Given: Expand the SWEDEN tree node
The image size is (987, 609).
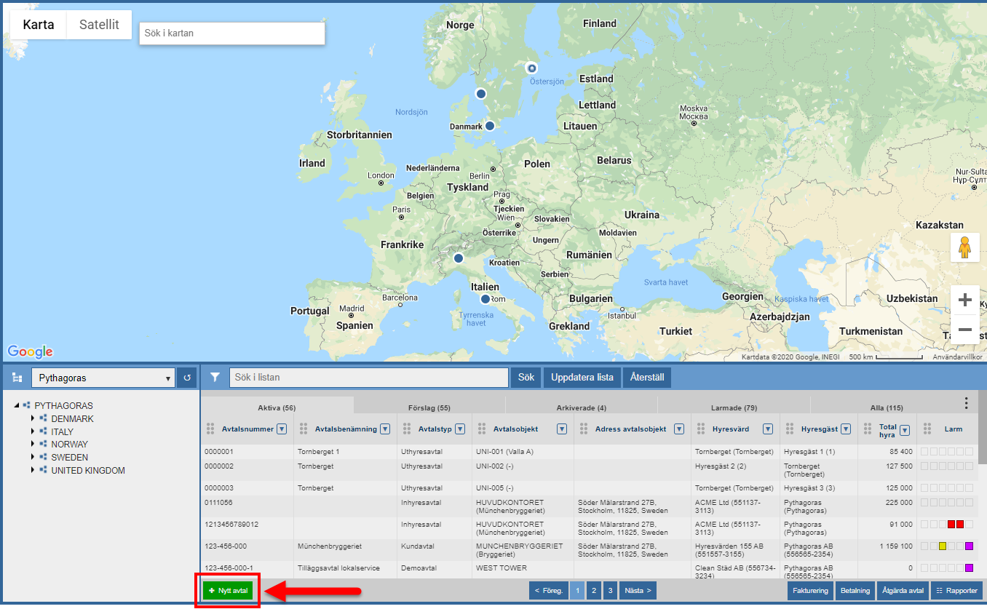Looking at the screenshot, I should [33, 458].
